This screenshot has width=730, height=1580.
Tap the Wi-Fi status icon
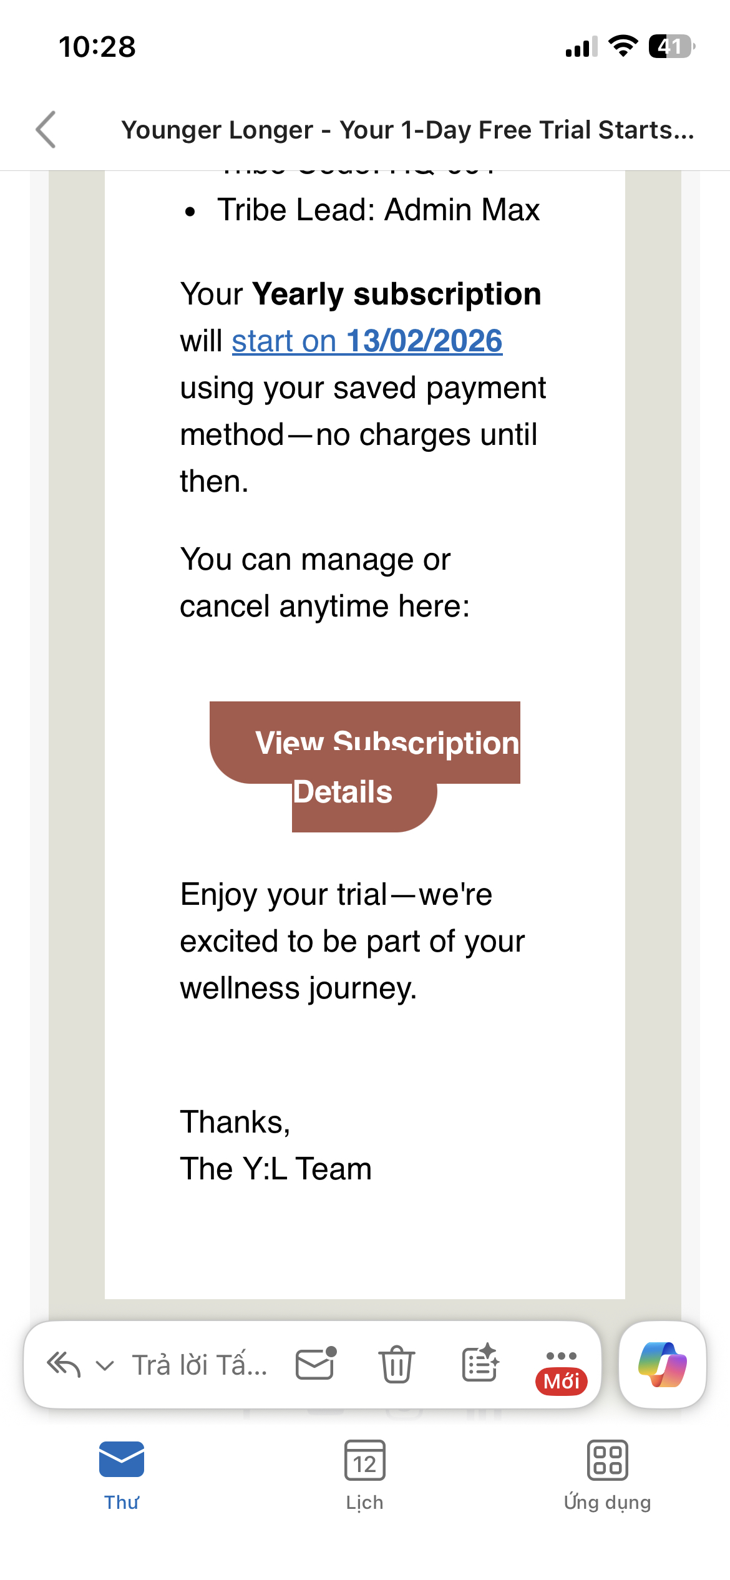pyautogui.click(x=623, y=46)
